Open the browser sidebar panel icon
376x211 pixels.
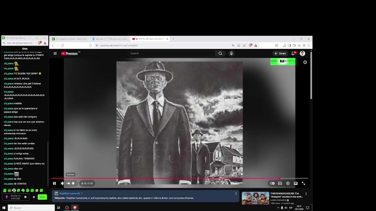pos(289,45)
